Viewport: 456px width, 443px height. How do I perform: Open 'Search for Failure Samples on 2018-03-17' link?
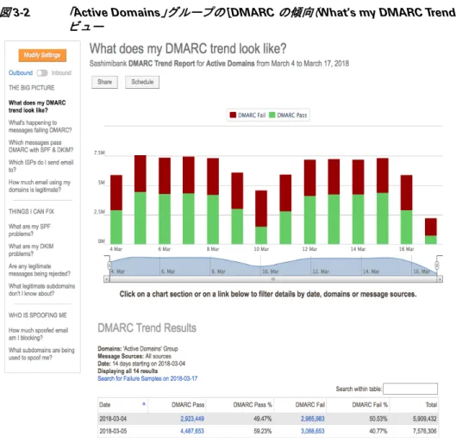pos(147,378)
